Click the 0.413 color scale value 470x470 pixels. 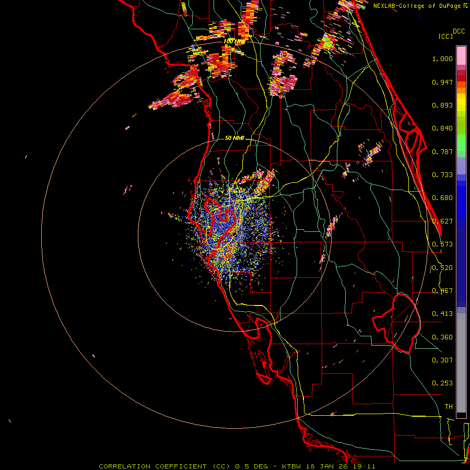pyautogui.click(x=442, y=314)
